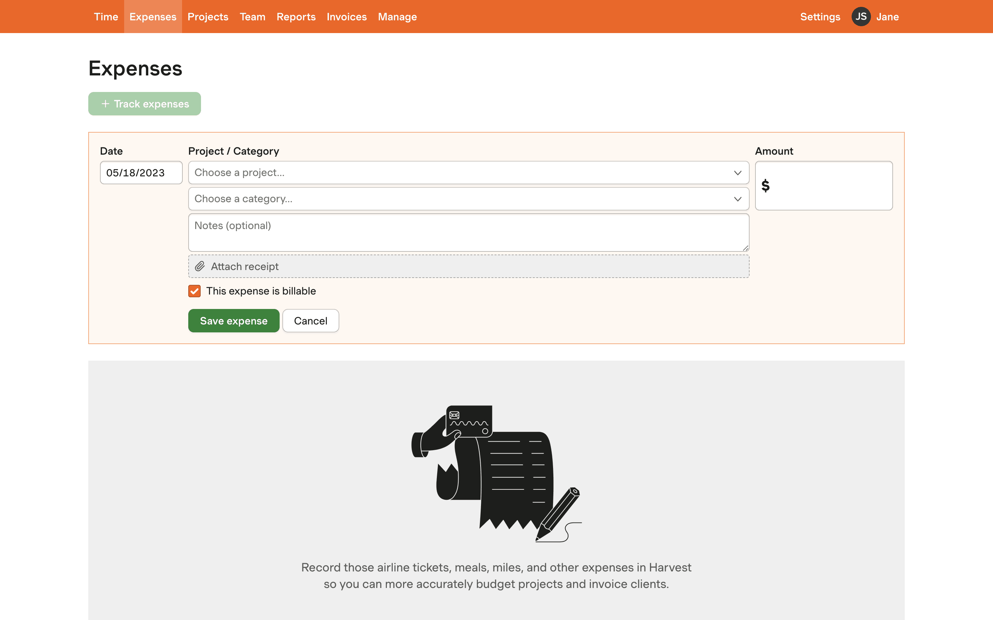The height and width of the screenshot is (620, 993).
Task: Go to the Time tab
Action: 106,17
